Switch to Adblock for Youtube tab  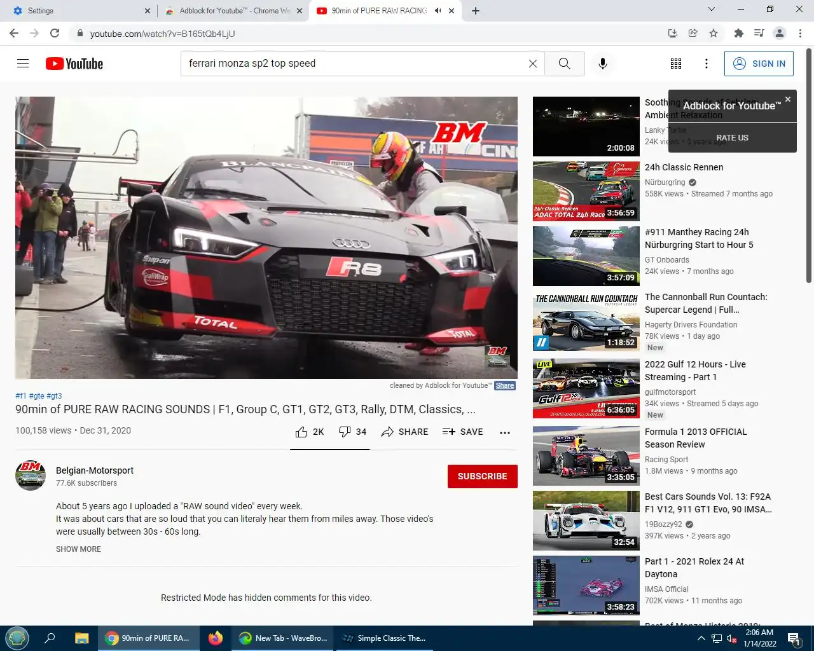(x=231, y=11)
